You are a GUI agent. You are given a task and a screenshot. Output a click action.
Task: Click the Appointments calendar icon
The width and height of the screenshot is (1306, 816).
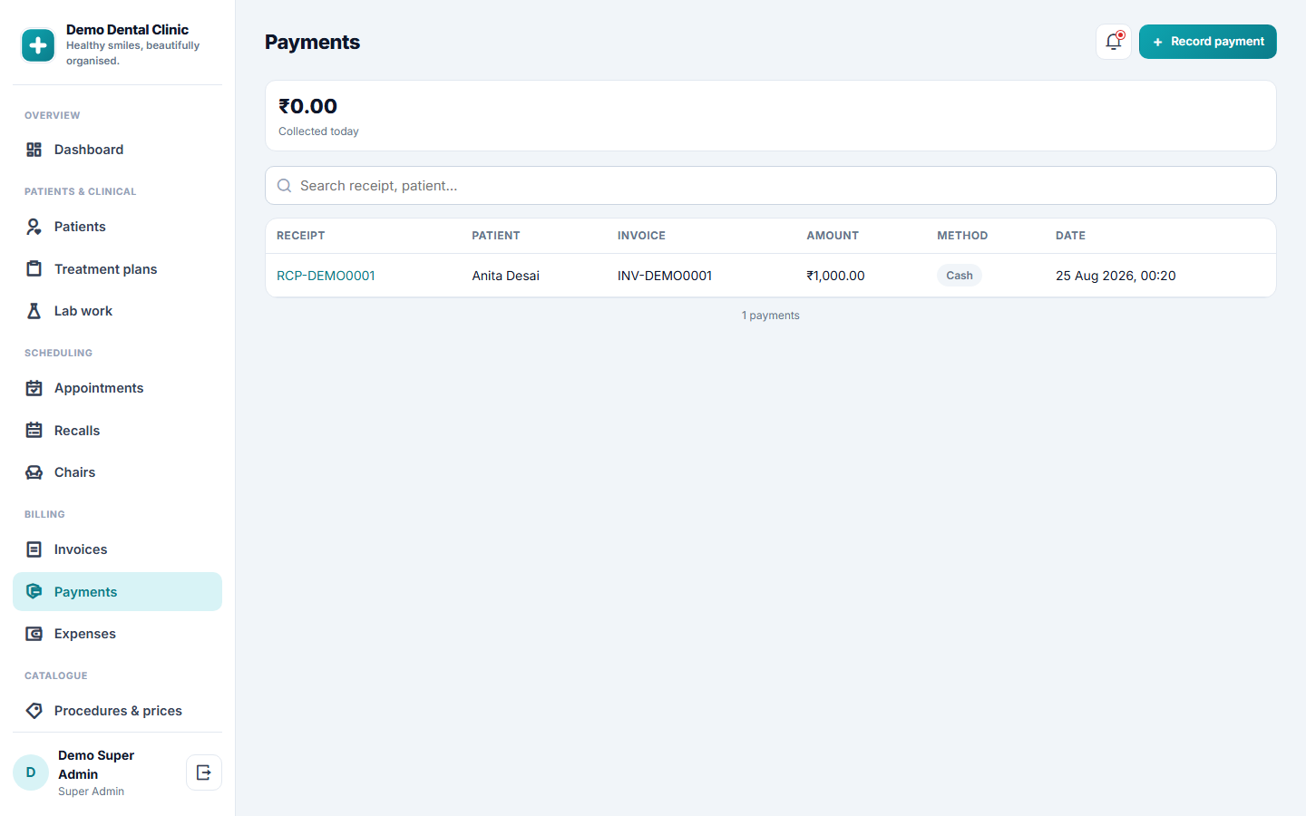[34, 388]
